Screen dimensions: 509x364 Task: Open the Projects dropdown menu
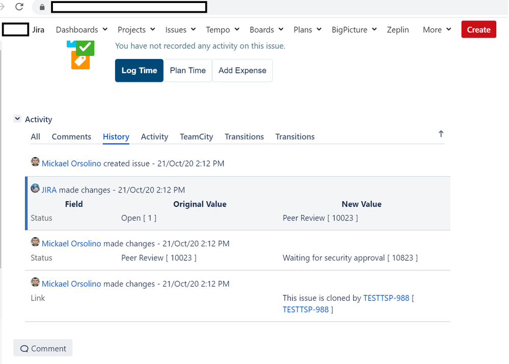click(137, 30)
